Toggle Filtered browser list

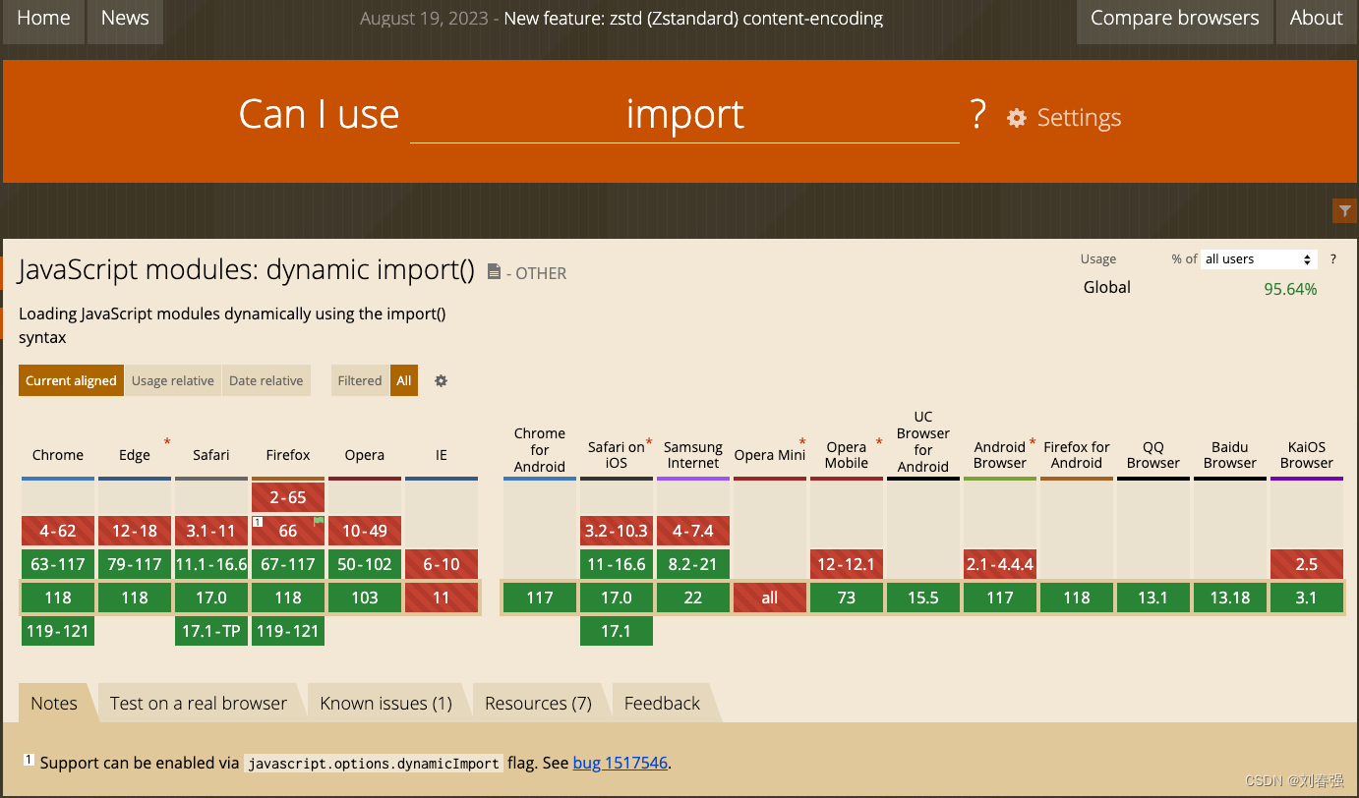pyautogui.click(x=360, y=381)
